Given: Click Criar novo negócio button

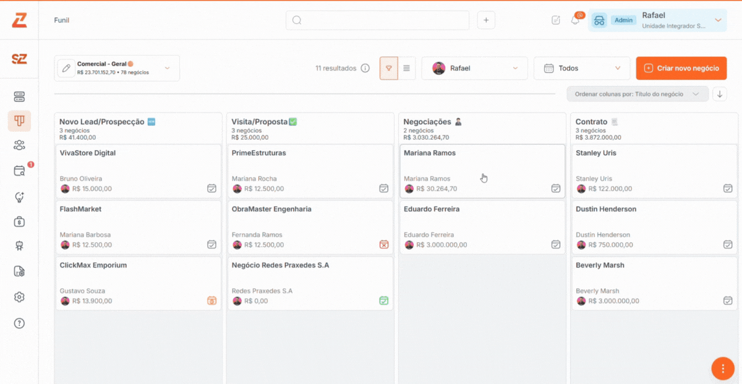Looking at the screenshot, I should coord(681,68).
